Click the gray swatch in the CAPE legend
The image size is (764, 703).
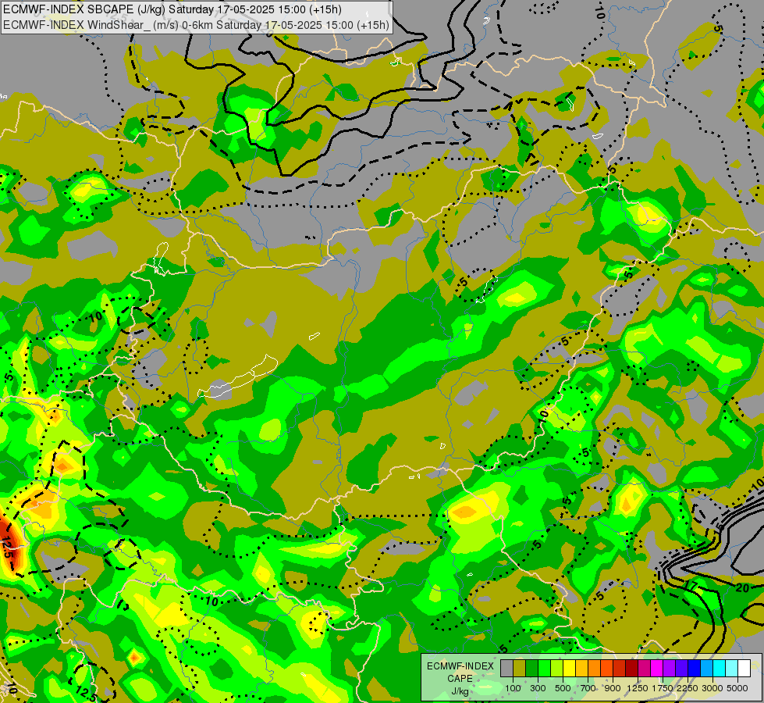506,668
